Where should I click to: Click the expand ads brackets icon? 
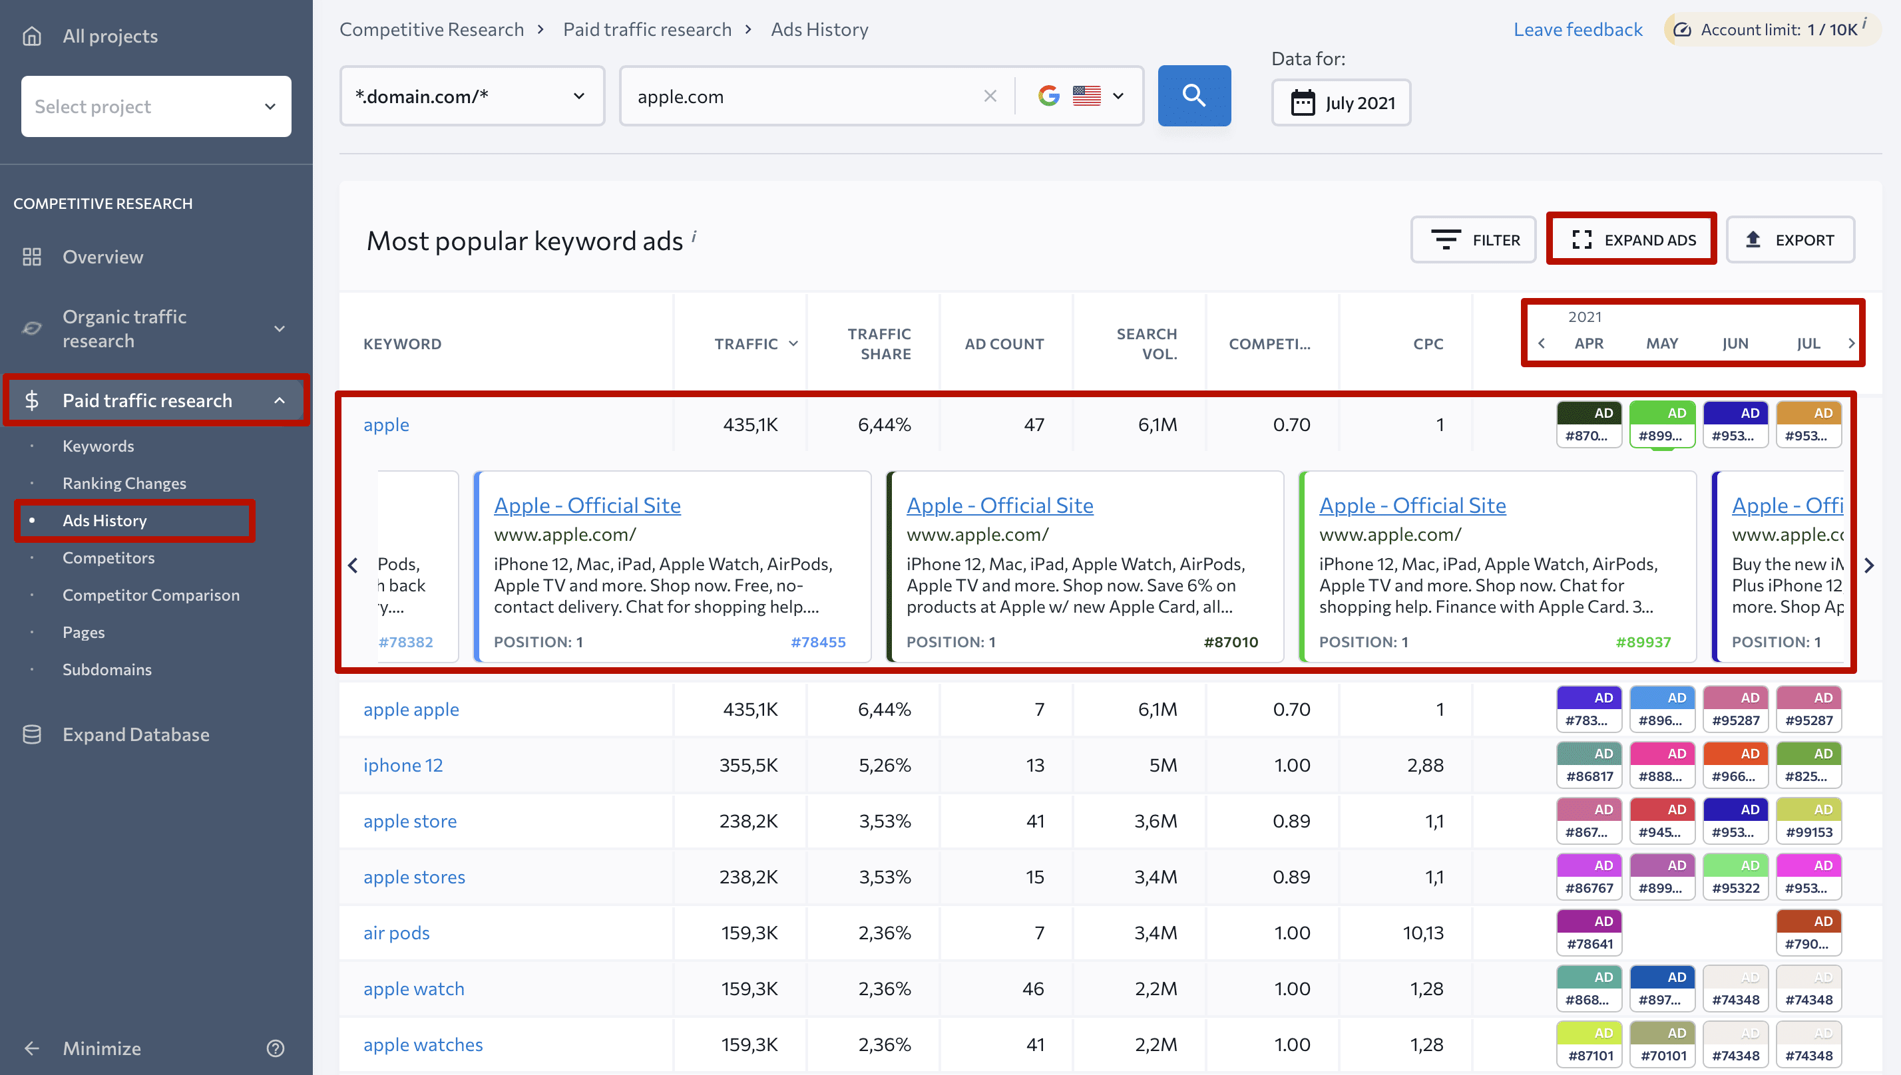click(1582, 240)
